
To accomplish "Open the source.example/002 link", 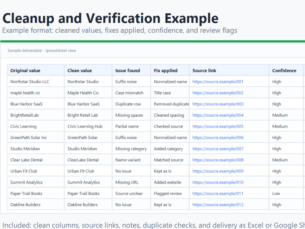I will tap(218, 93).
